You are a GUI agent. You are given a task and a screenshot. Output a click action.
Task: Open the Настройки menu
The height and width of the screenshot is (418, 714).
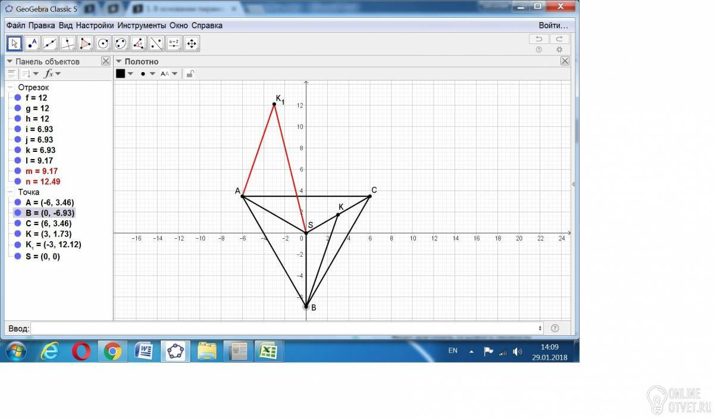pos(95,26)
